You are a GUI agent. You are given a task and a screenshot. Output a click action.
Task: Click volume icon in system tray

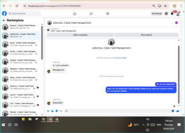(148, 119)
